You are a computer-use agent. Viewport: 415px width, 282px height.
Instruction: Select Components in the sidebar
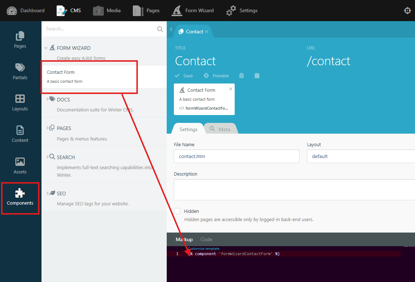[x=20, y=197]
